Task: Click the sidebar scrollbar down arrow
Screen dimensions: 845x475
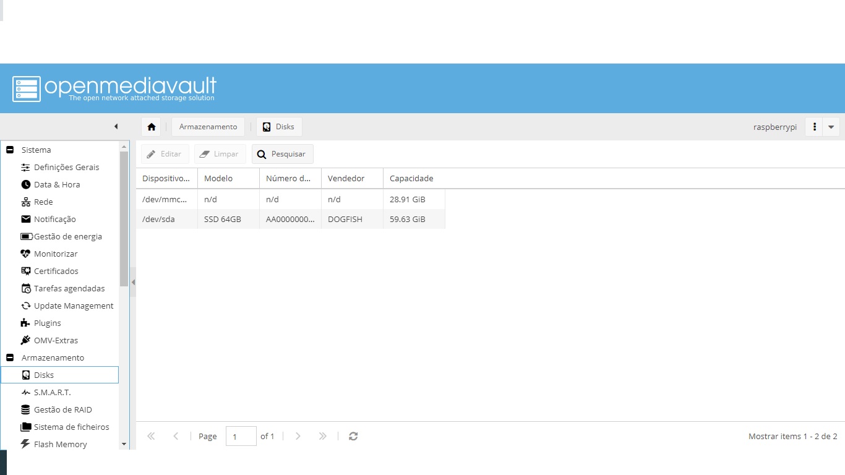Action: coord(124,444)
